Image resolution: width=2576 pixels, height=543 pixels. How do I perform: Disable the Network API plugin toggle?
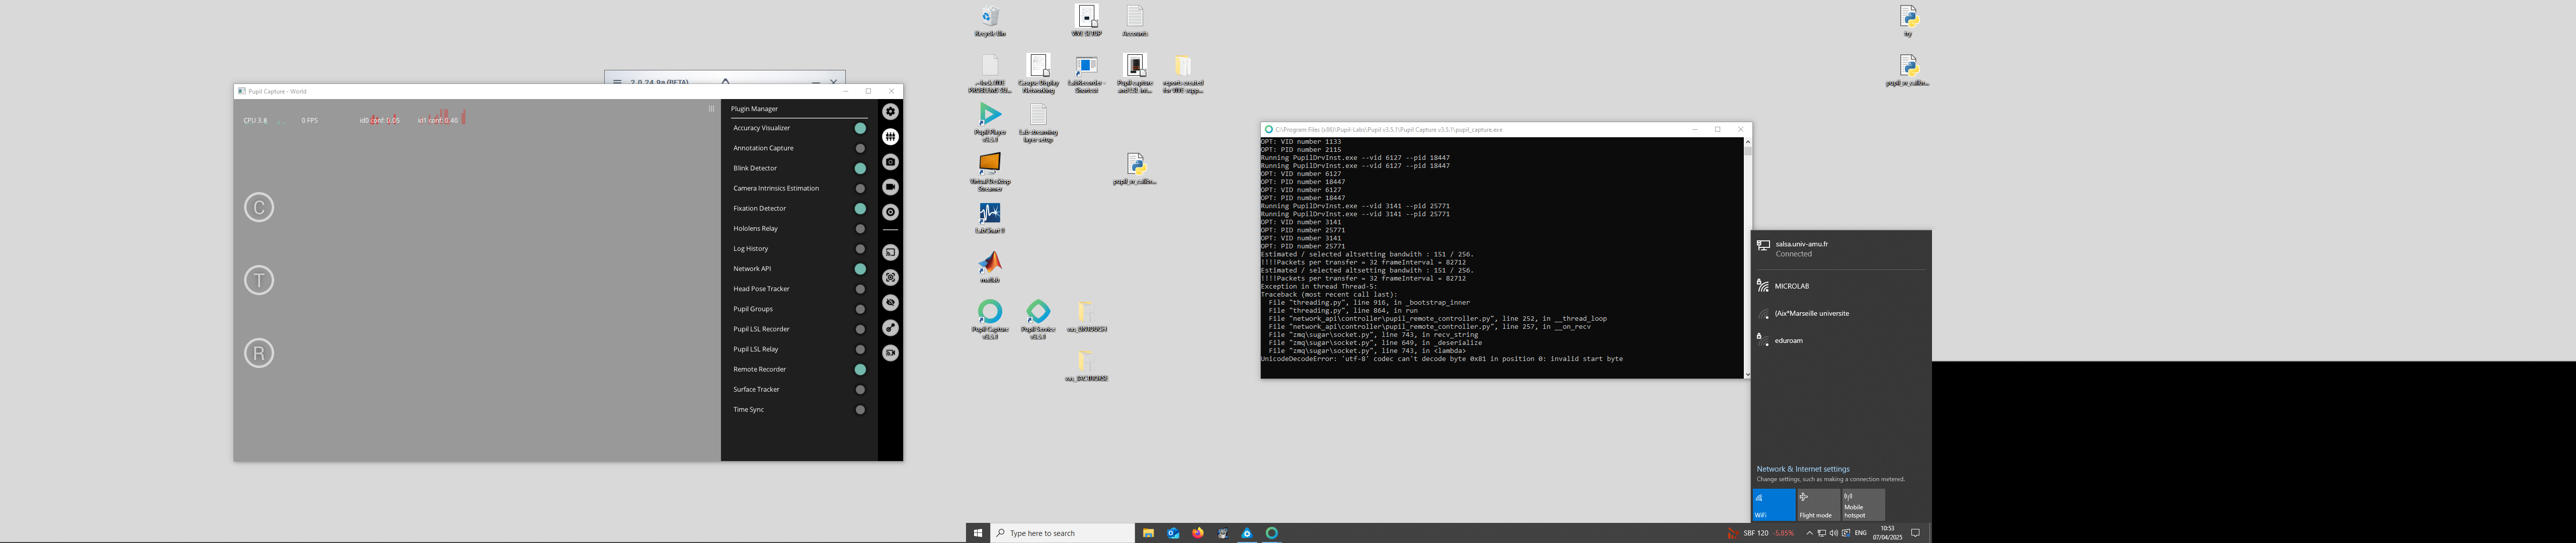pos(859,268)
